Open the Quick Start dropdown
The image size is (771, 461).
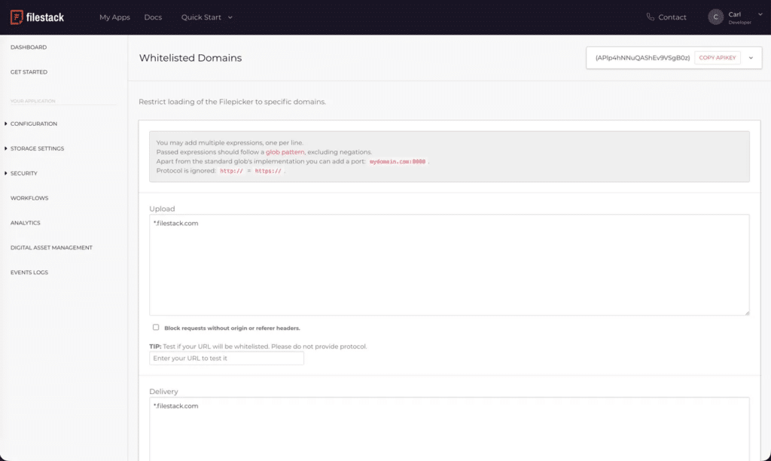point(206,17)
